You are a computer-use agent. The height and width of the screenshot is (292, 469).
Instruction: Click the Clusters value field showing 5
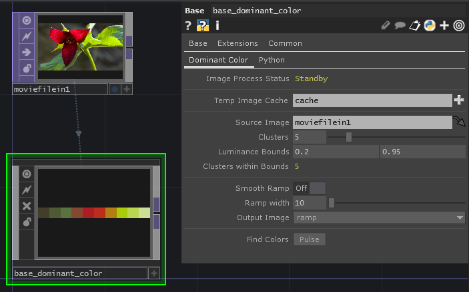click(x=310, y=137)
